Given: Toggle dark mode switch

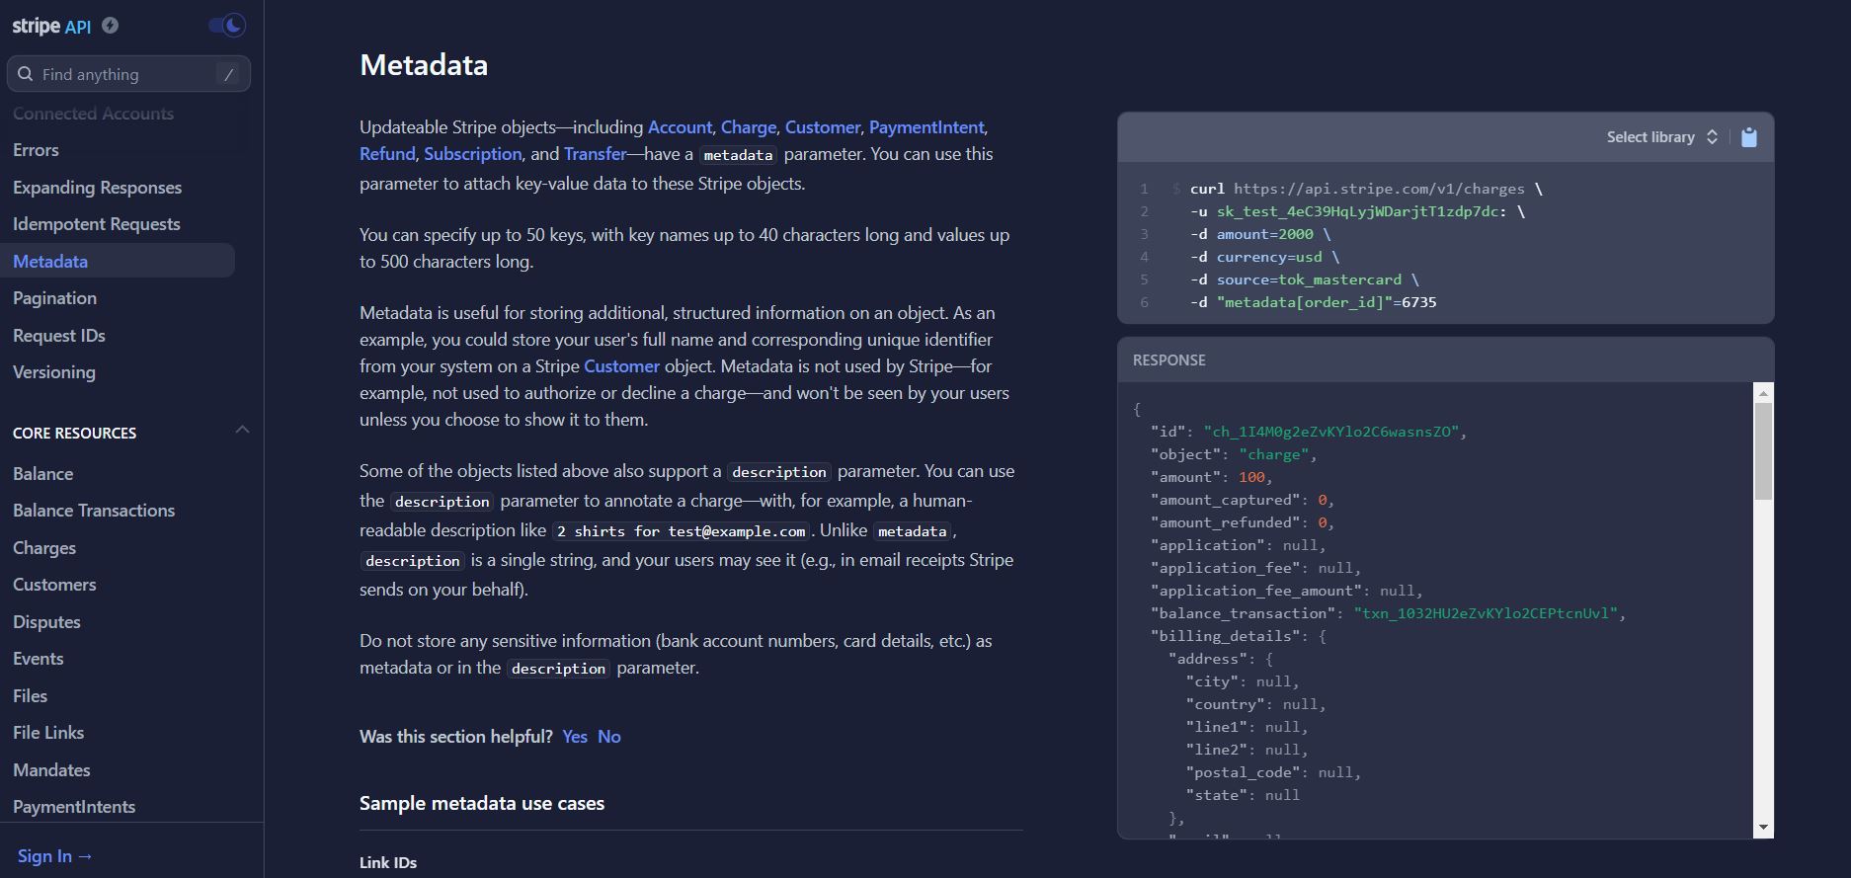Looking at the screenshot, I should coord(227,26).
